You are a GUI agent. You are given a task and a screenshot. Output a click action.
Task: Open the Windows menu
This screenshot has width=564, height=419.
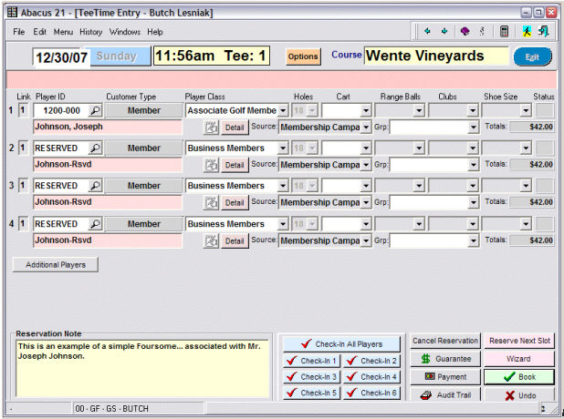point(124,32)
